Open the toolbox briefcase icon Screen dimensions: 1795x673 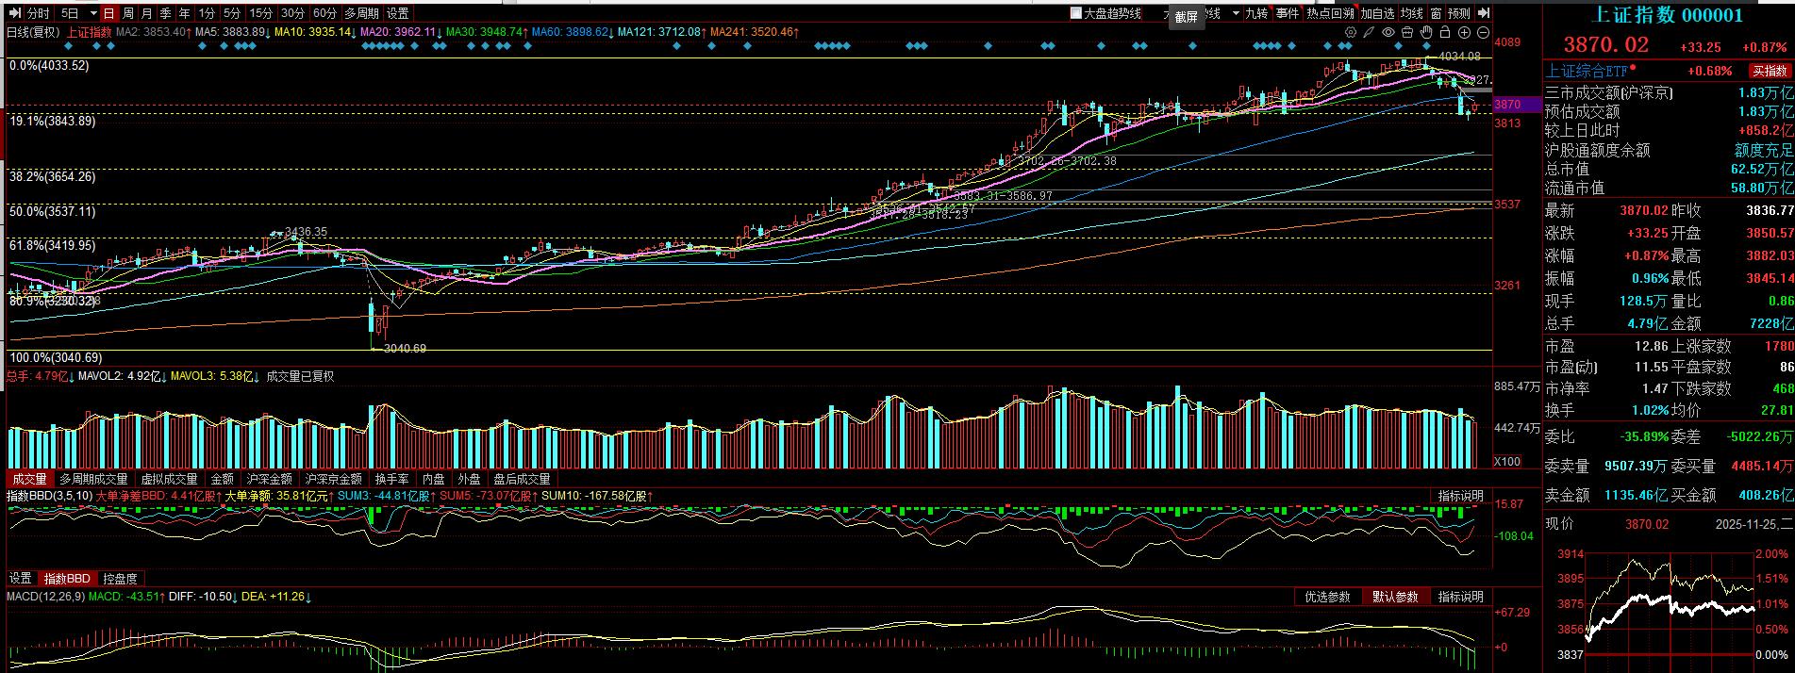click(1406, 32)
